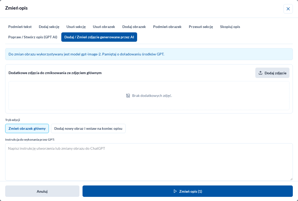Screen dimensions: 298x201
Task: Click the Dodaj zdjęcie upload button
Action: click(x=272, y=73)
